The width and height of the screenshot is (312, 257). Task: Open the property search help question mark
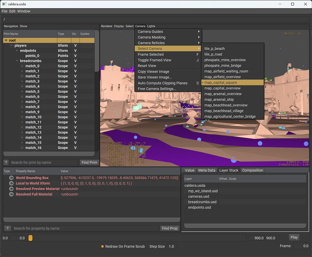(7, 228)
